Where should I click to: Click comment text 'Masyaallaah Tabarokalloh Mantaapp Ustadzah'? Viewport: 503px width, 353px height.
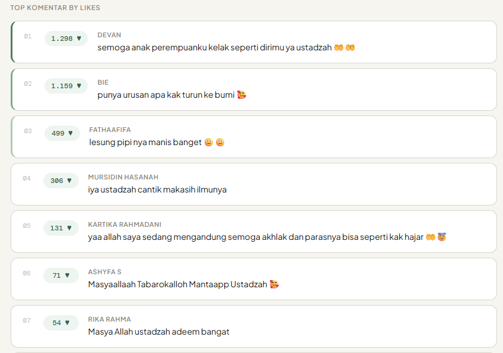[178, 284]
